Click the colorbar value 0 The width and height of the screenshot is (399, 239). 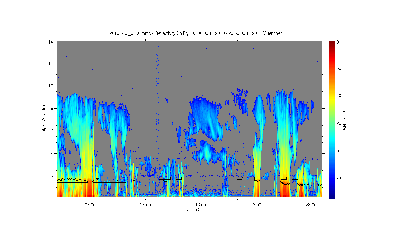338,151
